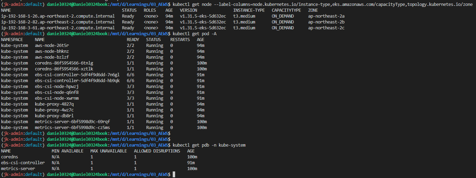Click the MIN AVAILABLE column header
Viewport: 476px width, 178px height.
click(67, 151)
